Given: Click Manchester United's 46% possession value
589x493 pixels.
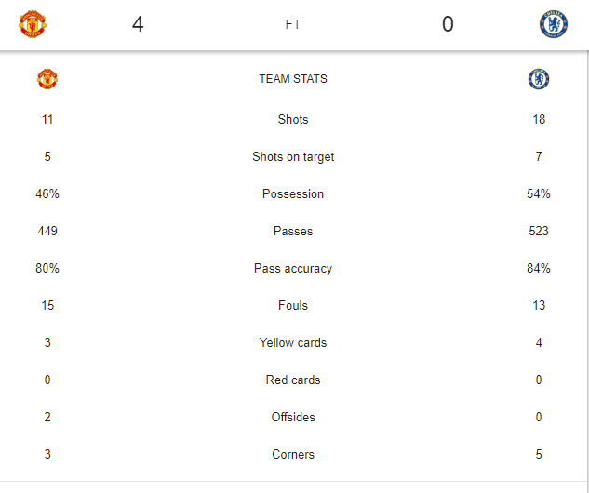Looking at the screenshot, I should (47, 193).
